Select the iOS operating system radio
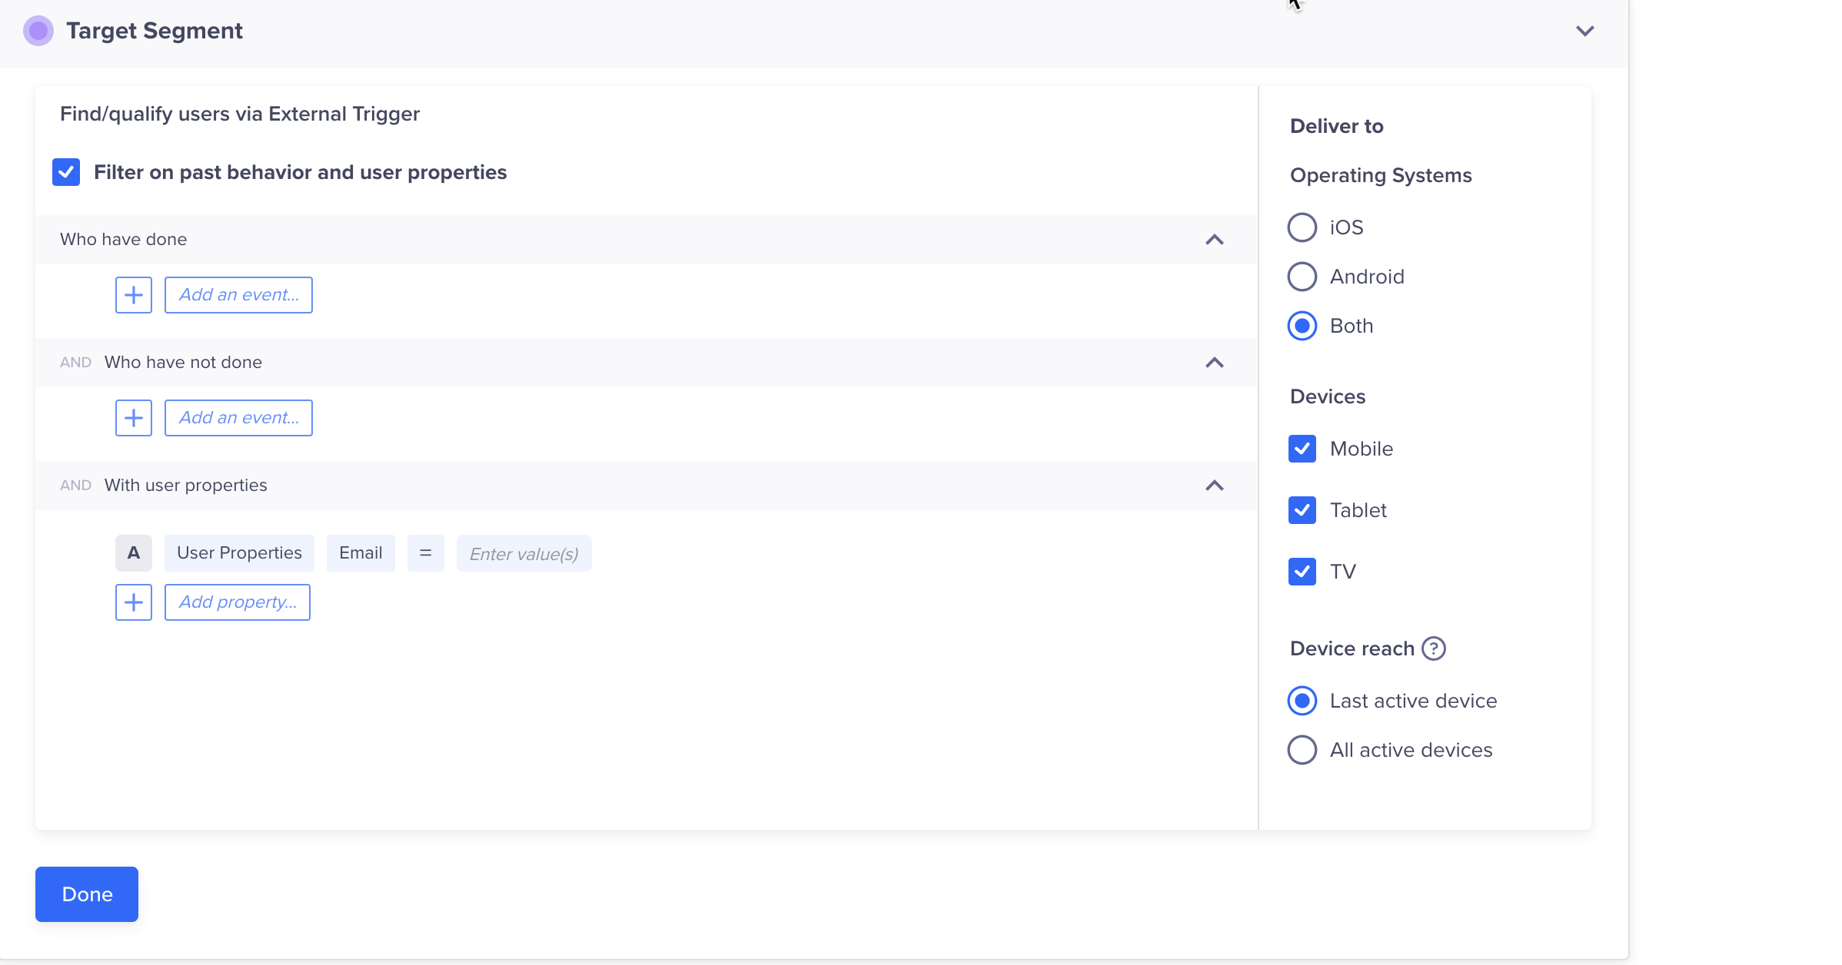Screen dimensions: 1842x965 point(1302,227)
